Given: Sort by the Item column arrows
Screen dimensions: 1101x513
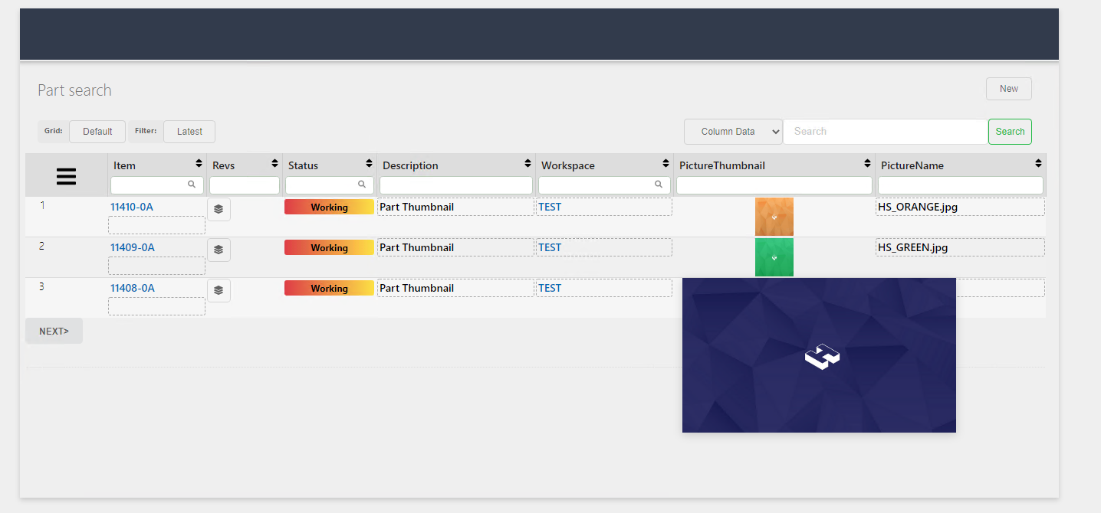Looking at the screenshot, I should 199,164.
